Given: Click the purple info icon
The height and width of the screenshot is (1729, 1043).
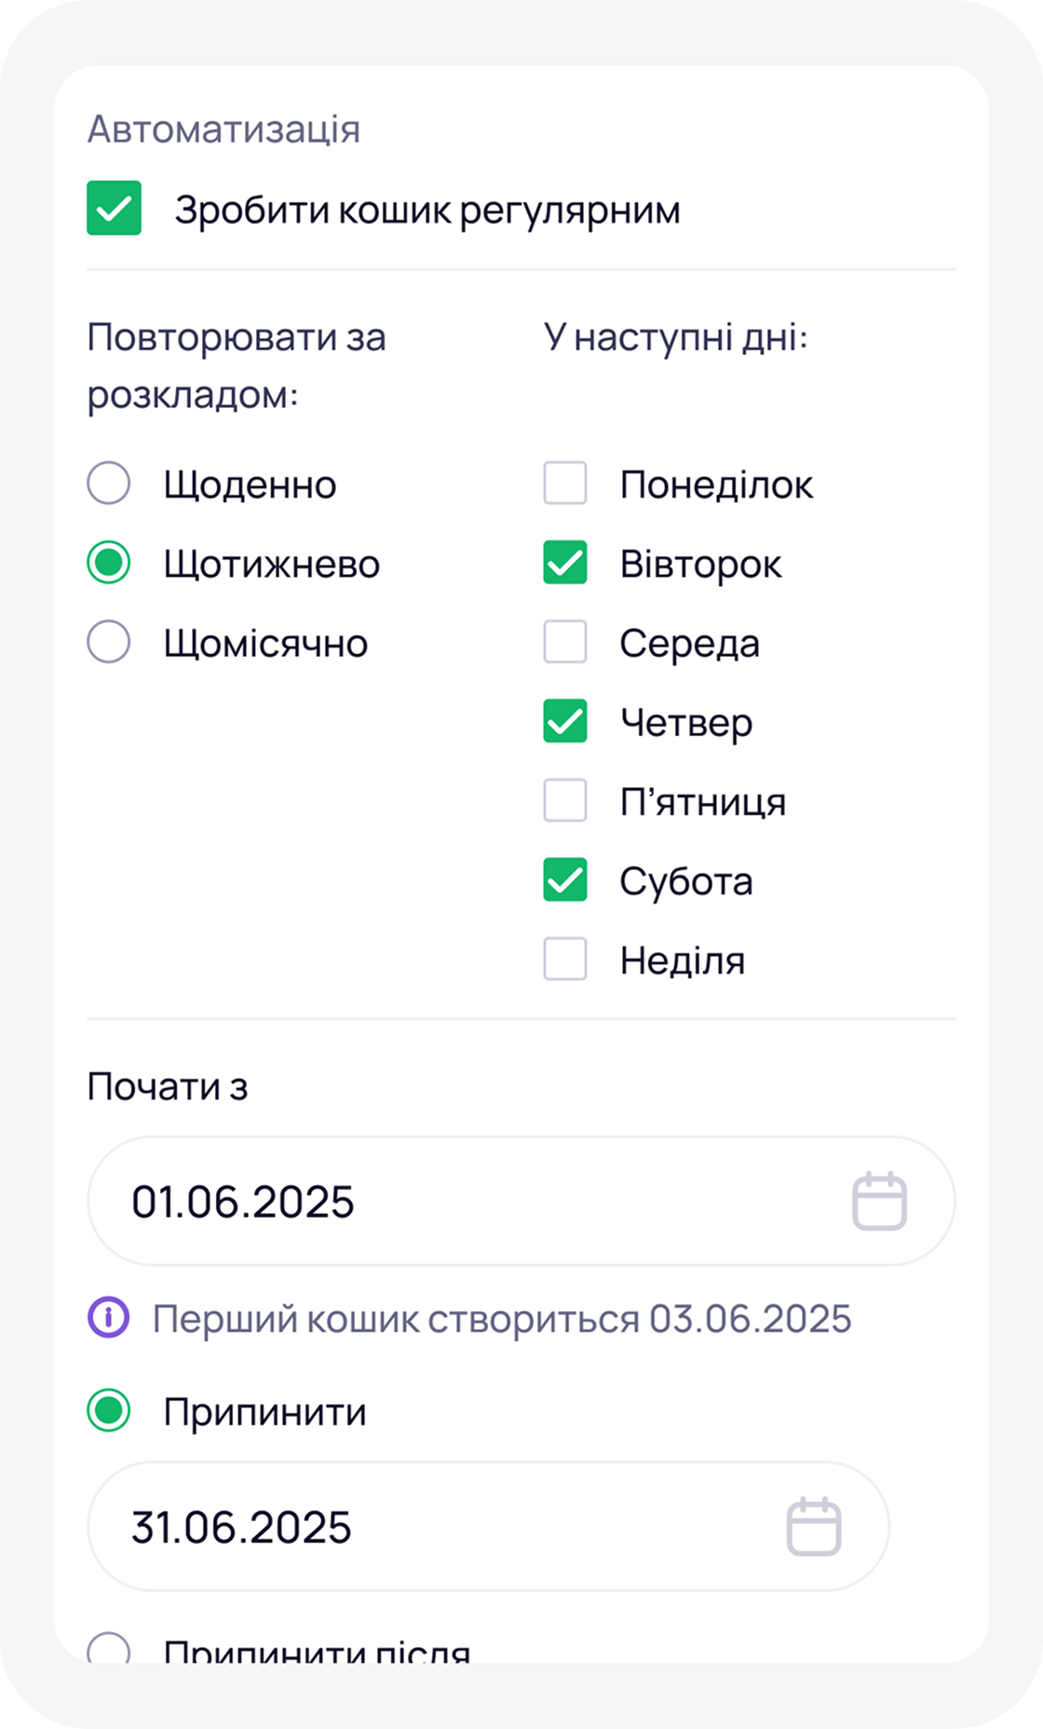Looking at the screenshot, I should [110, 1317].
